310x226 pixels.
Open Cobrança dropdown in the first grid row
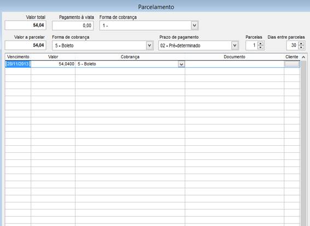pos(182,64)
